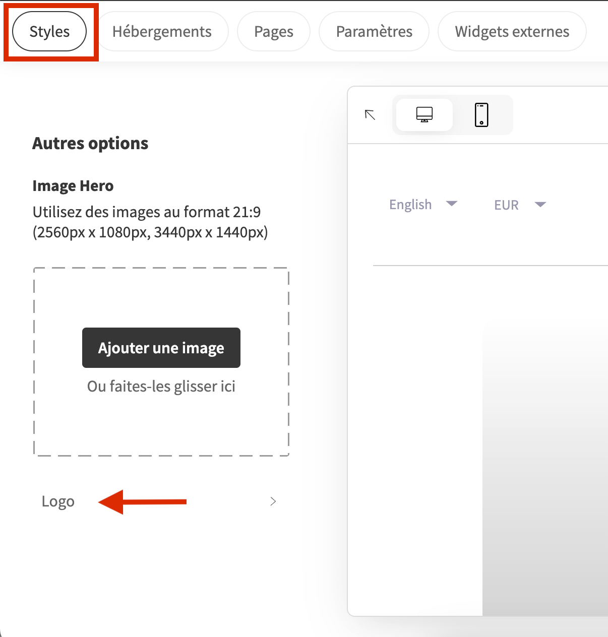
Task: Click the diagonal exit-preview arrow icon
Action: (370, 114)
